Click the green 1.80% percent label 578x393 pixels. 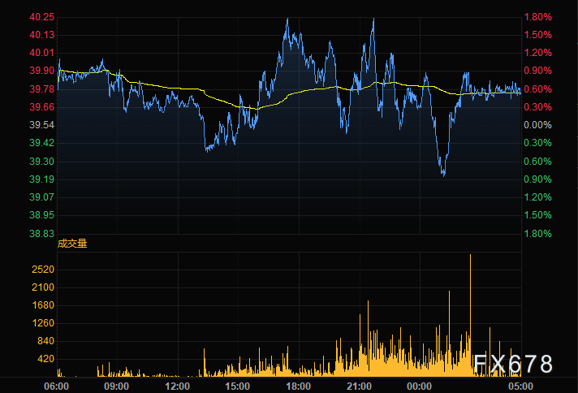pos(538,234)
